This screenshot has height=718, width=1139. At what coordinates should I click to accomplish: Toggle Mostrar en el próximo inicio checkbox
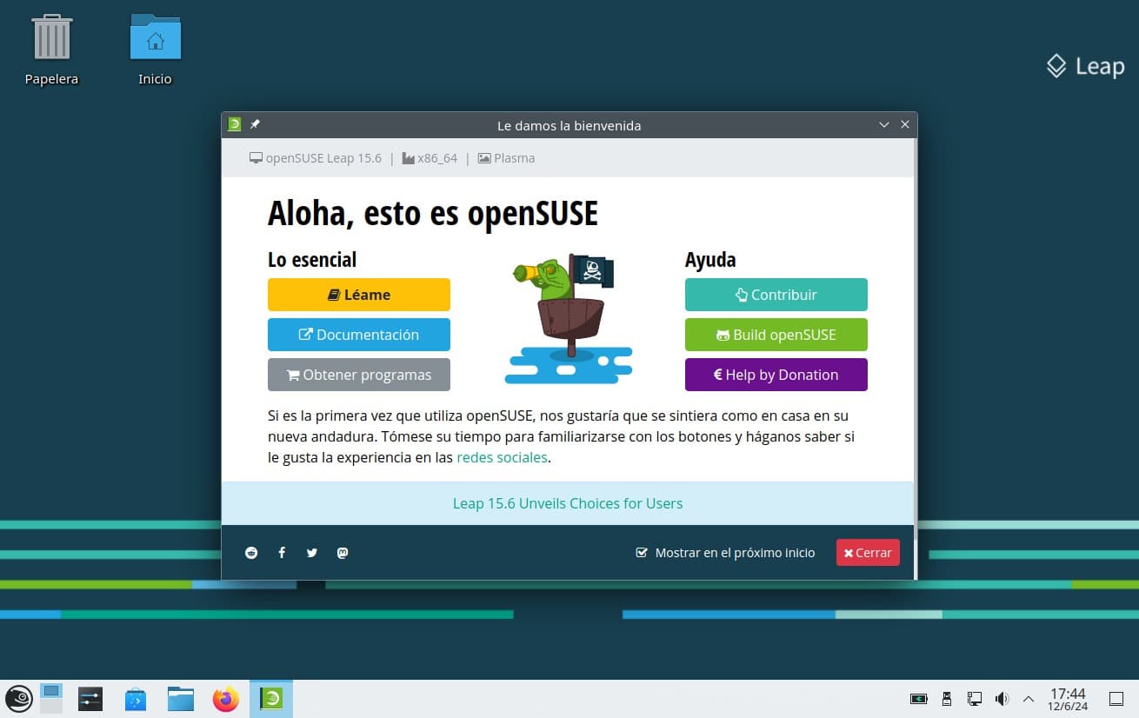(642, 553)
